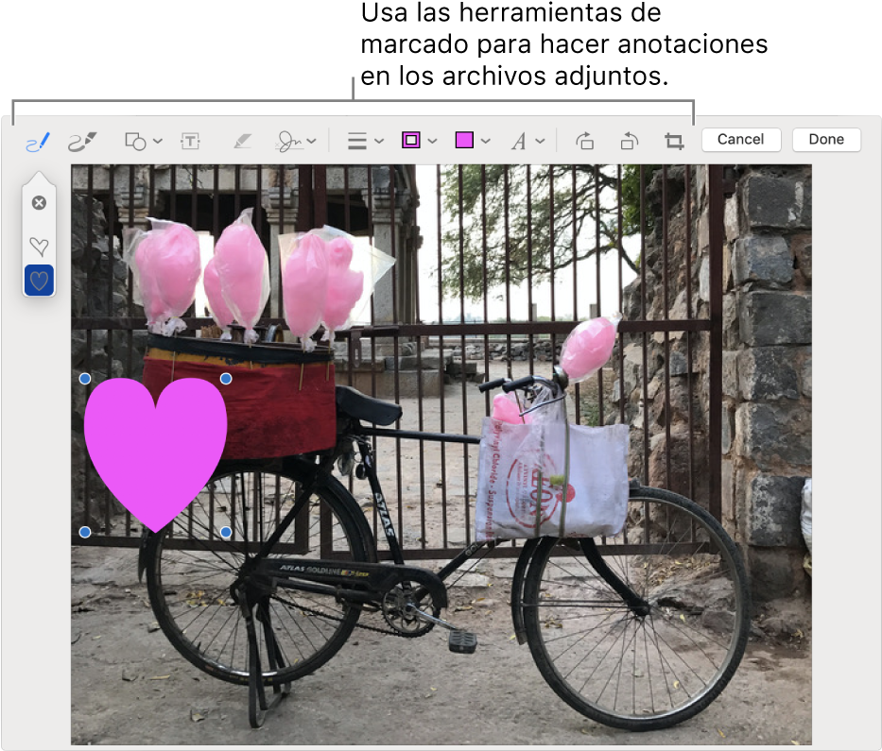
Task: Open the magenta Fill Color picker
Action: click(471, 141)
